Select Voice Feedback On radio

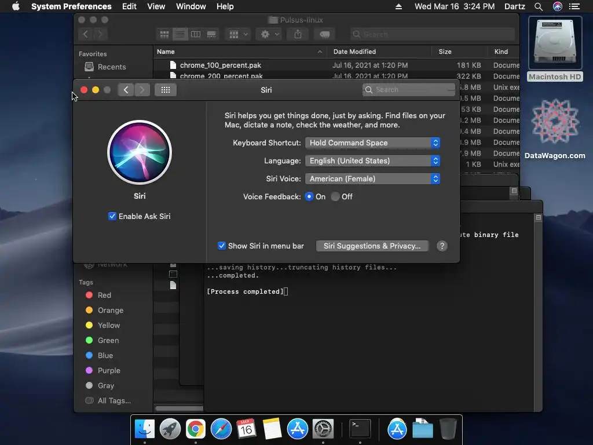click(x=309, y=196)
